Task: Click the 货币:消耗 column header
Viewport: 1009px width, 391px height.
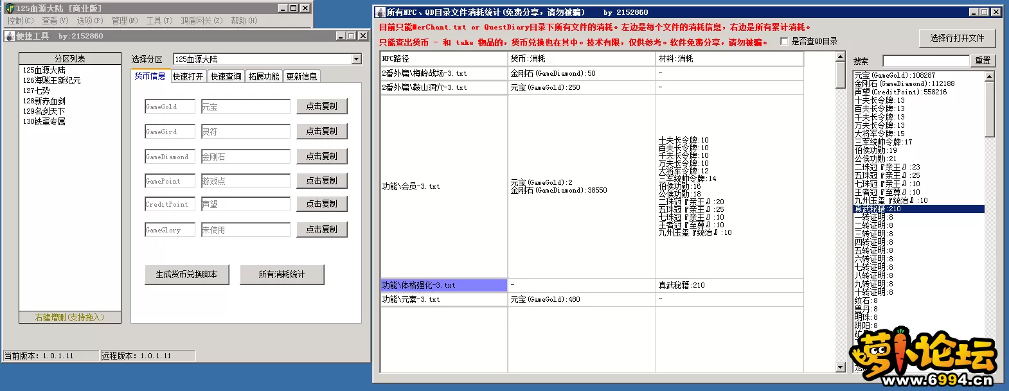Action: [582, 58]
